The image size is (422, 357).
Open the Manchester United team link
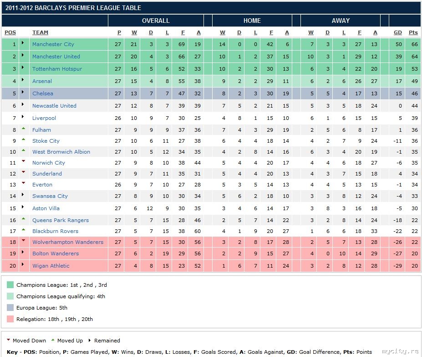[56, 57]
